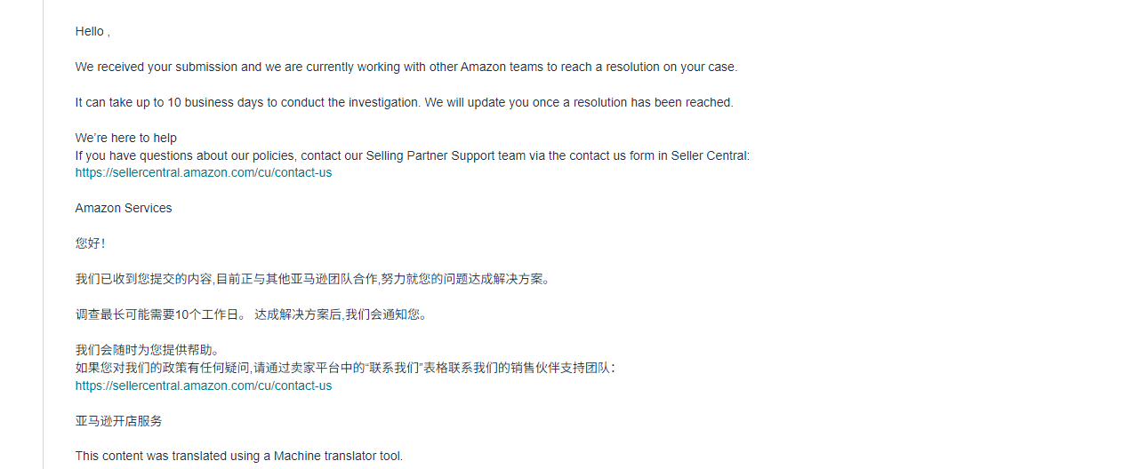Open the sellercentral contact-us link under English text
1125x469 pixels.
click(x=203, y=172)
